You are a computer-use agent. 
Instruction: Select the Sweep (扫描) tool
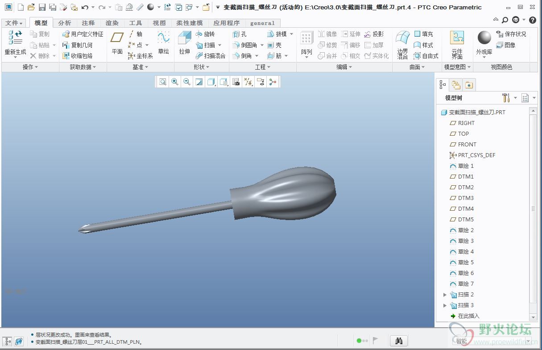tap(206, 45)
